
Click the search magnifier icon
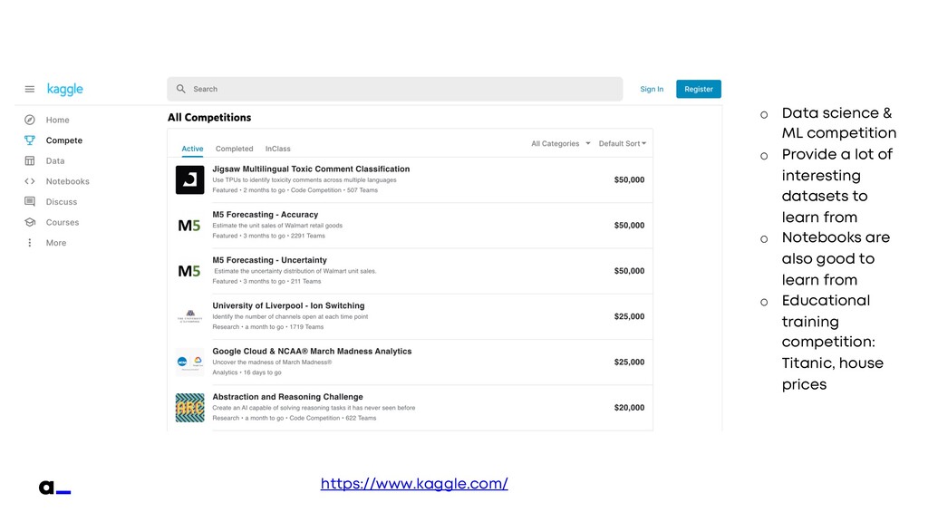pyautogui.click(x=181, y=89)
